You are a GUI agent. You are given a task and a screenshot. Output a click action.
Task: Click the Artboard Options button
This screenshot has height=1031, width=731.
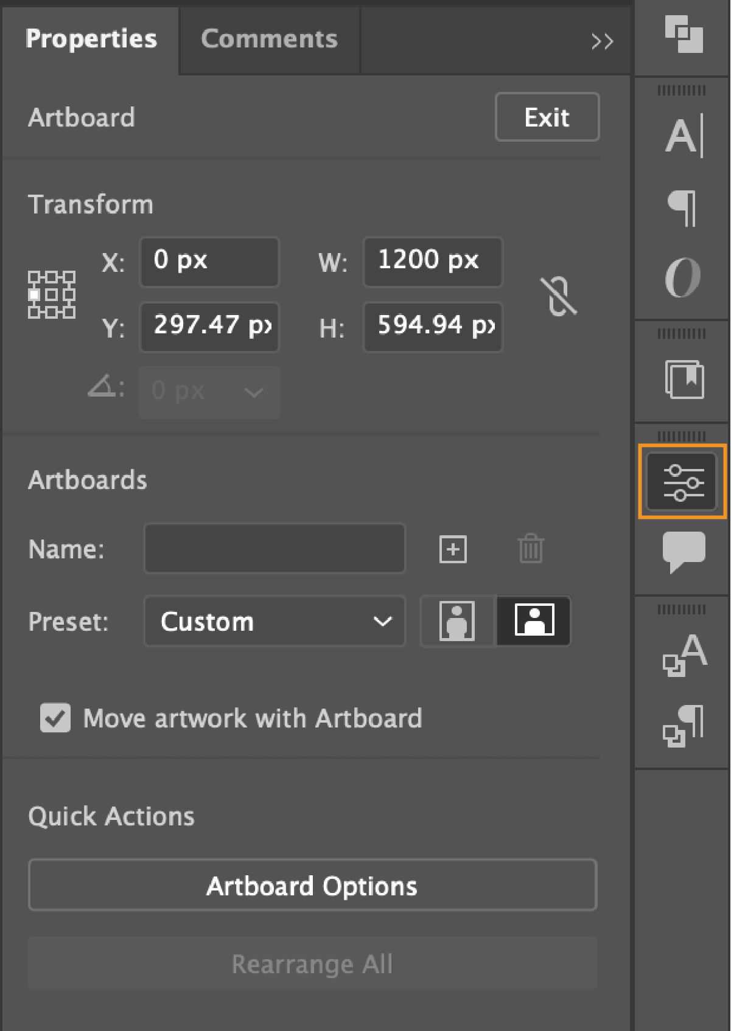click(x=312, y=886)
